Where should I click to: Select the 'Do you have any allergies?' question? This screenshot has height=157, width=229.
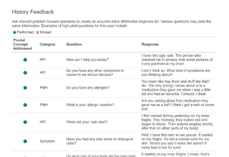pos(88,88)
